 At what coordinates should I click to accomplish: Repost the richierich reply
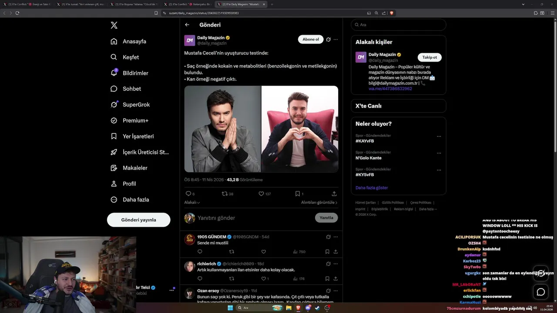232,279
